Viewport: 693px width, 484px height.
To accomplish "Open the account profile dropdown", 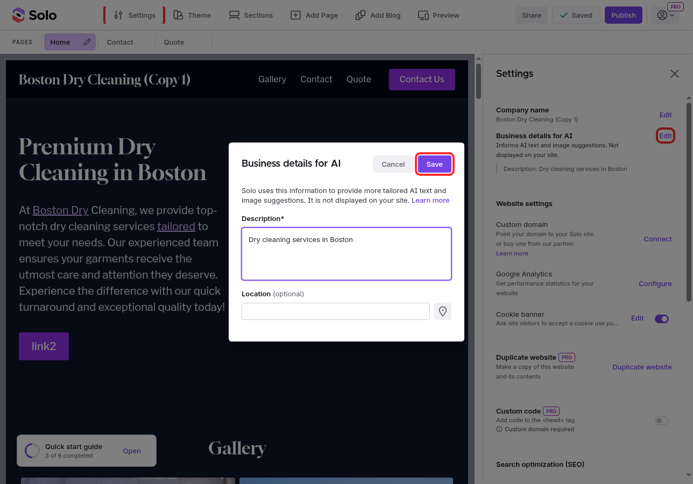I will [x=666, y=15].
